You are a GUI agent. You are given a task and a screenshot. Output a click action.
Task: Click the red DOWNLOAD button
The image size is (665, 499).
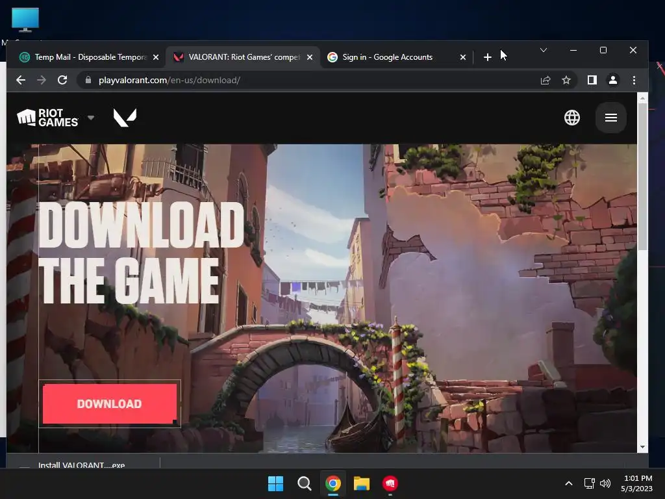110,403
